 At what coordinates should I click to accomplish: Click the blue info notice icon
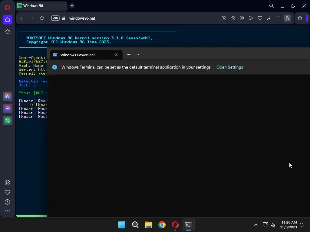point(54,67)
